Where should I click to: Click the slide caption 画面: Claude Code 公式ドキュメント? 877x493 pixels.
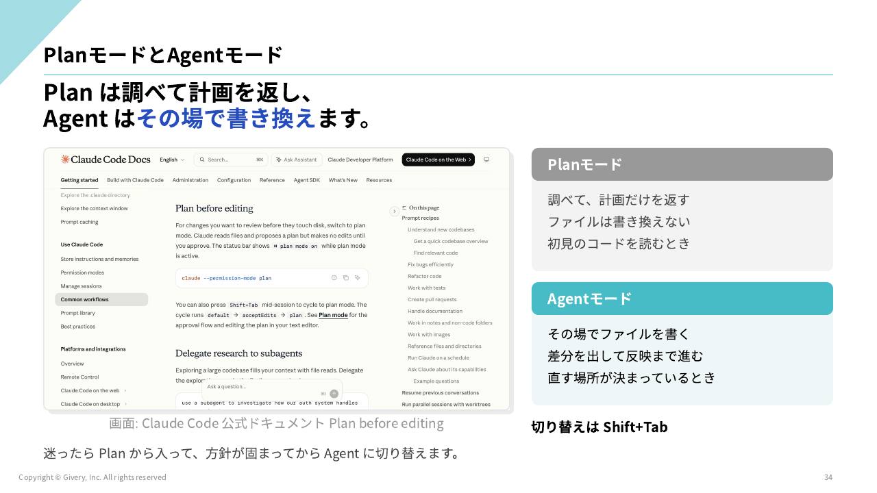[x=276, y=423]
